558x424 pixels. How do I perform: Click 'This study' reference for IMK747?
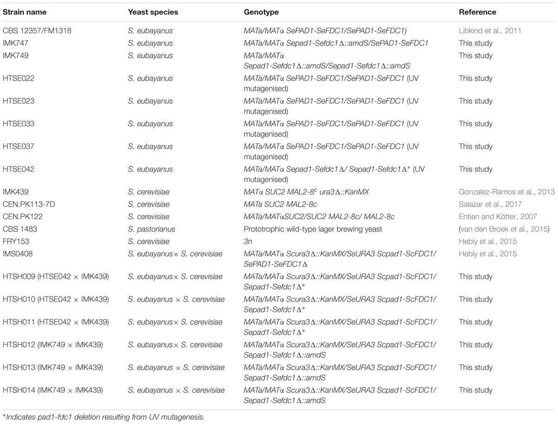click(x=475, y=43)
